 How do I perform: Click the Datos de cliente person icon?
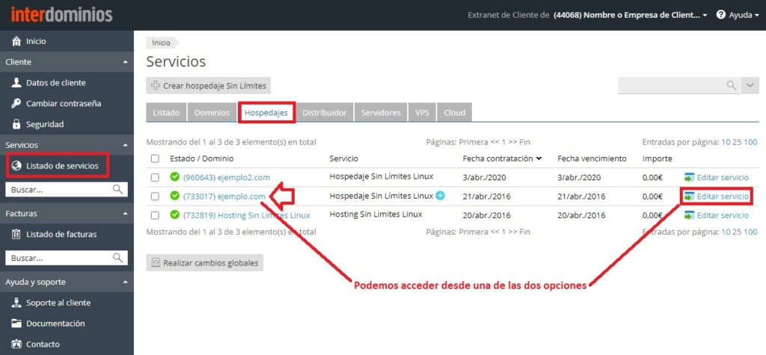pyautogui.click(x=16, y=82)
